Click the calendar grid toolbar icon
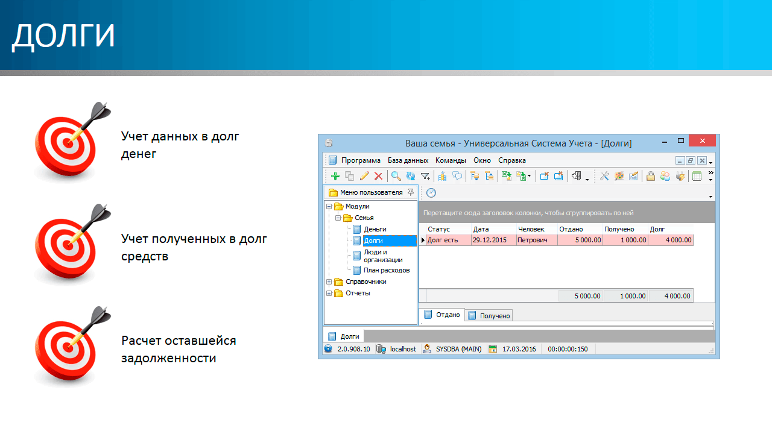772x434 pixels. [x=697, y=176]
